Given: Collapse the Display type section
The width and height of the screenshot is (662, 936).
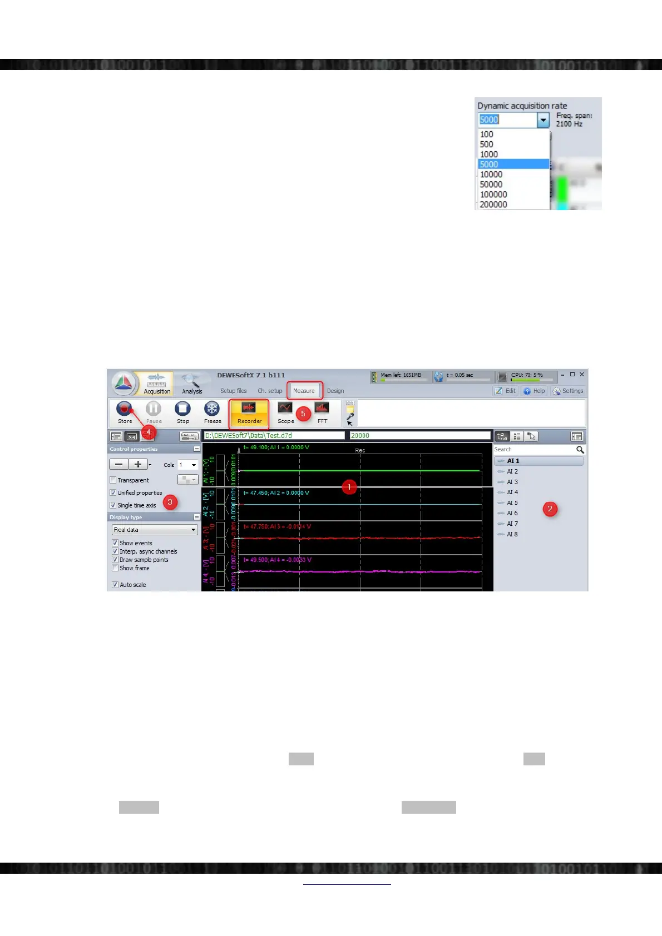Looking at the screenshot, I should tap(196, 517).
